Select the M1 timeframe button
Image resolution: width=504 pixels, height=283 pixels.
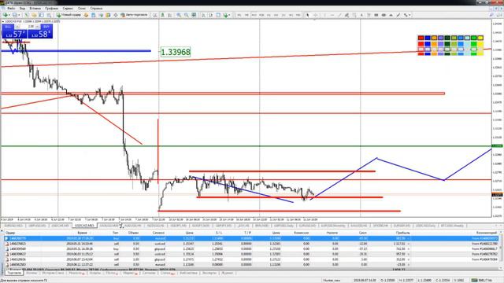point(239,15)
